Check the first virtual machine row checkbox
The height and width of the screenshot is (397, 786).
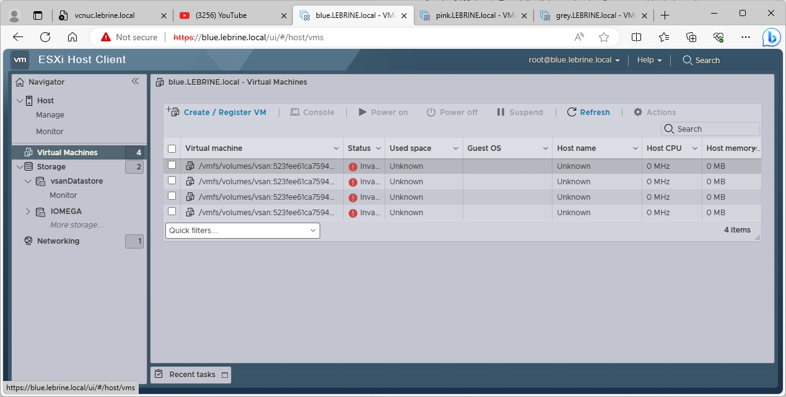click(172, 165)
